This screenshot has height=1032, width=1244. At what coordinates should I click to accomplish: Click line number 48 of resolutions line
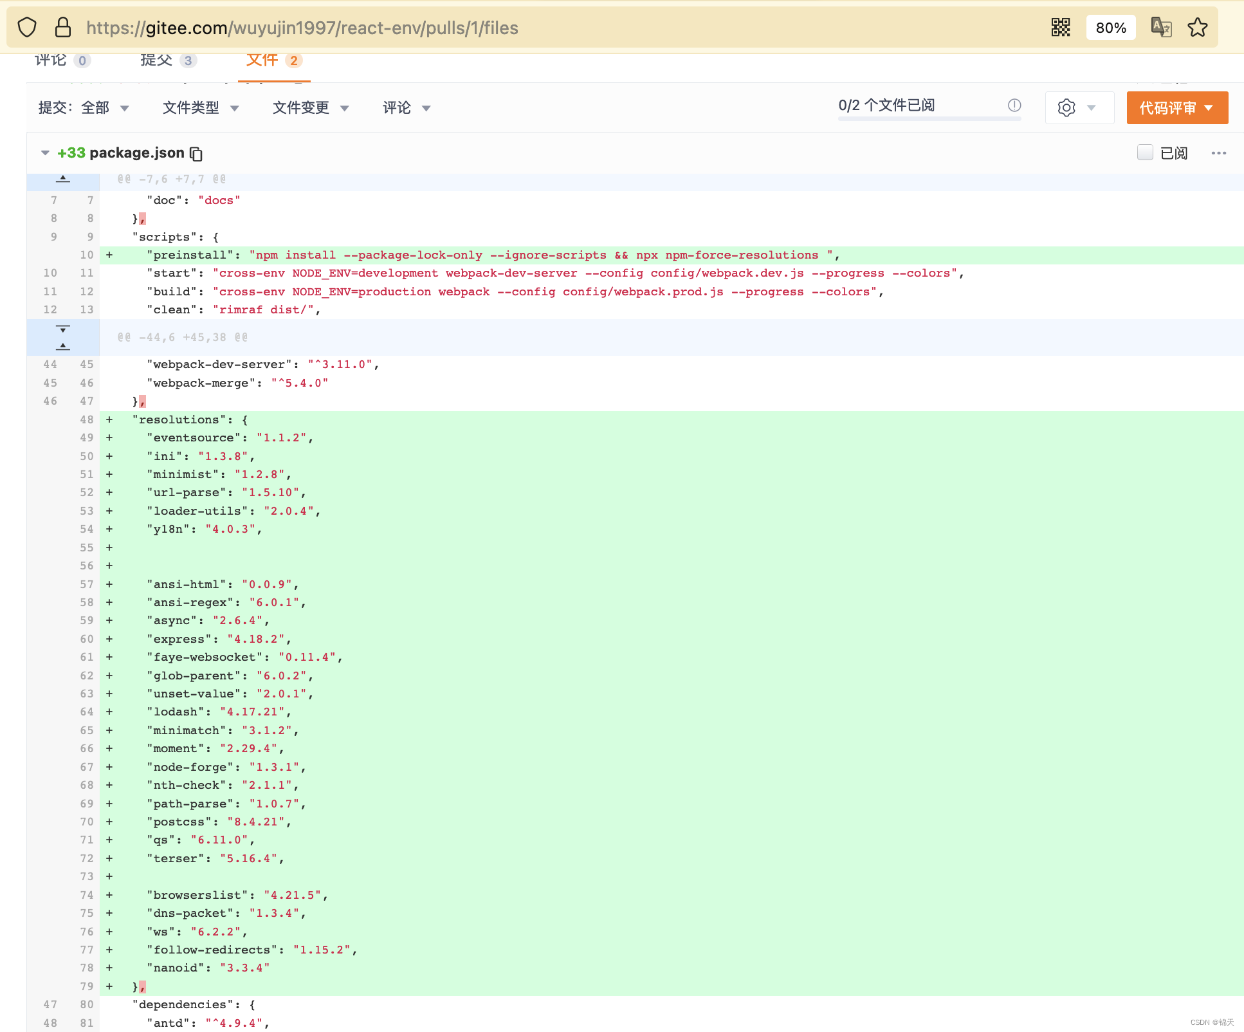pos(87,419)
